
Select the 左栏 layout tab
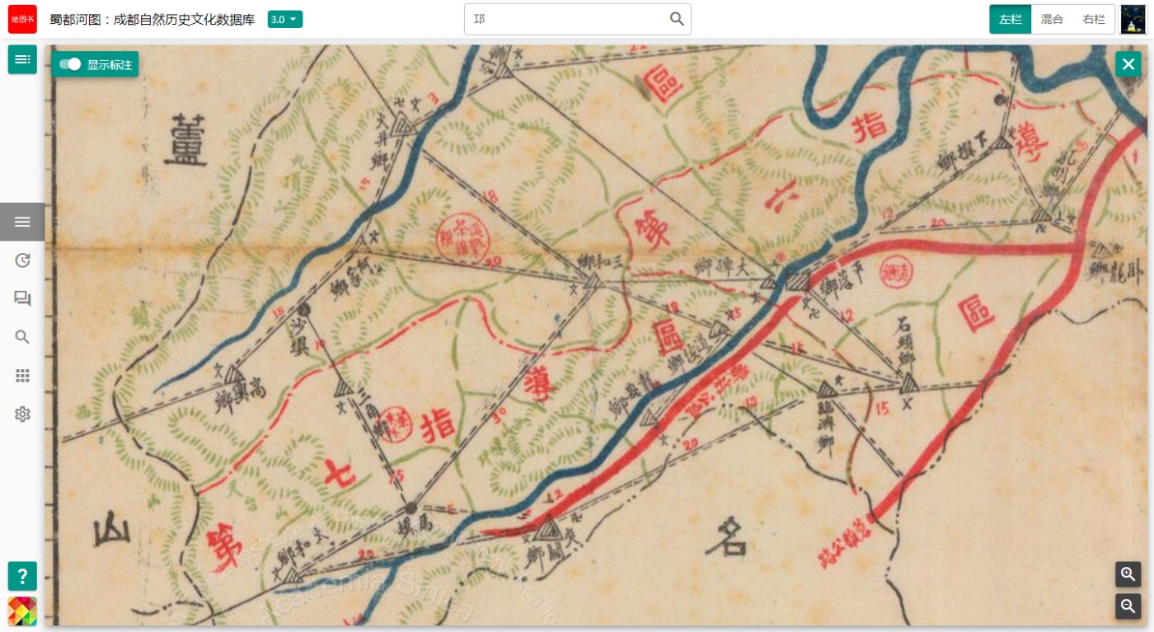click(x=1011, y=19)
